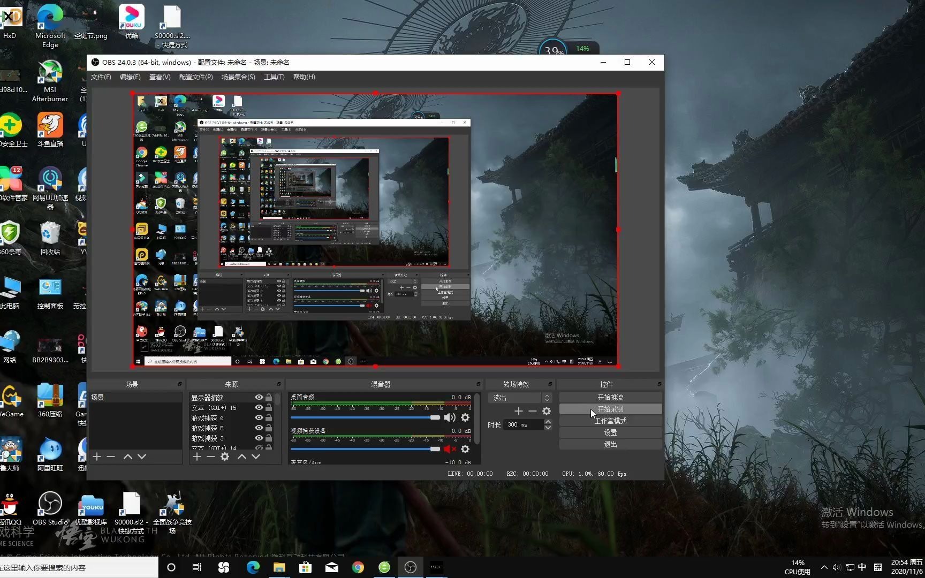
Task: Open the 配置文件(P) menu
Action: [x=196, y=77]
